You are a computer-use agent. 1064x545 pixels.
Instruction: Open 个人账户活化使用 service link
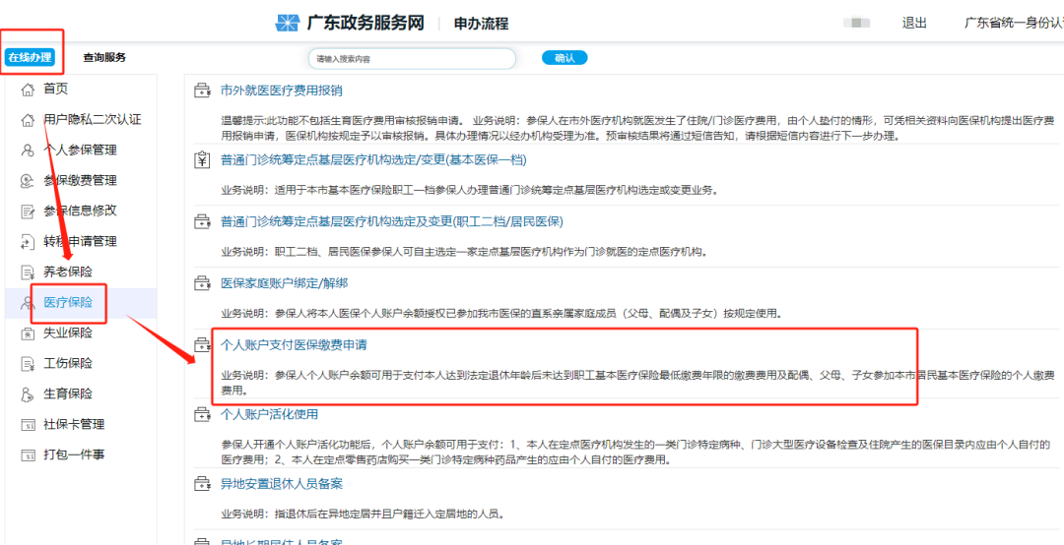click(269, 414)
